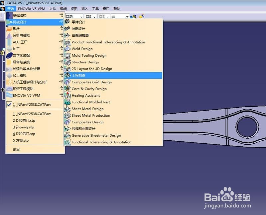Choose 制造的数字化处理 menu entry

tap(35, 69)
